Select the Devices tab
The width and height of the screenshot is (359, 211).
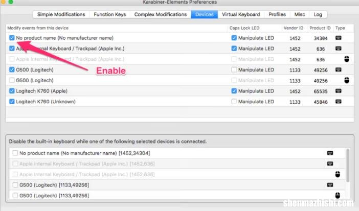pyautogui.click(x=204, y=14)
